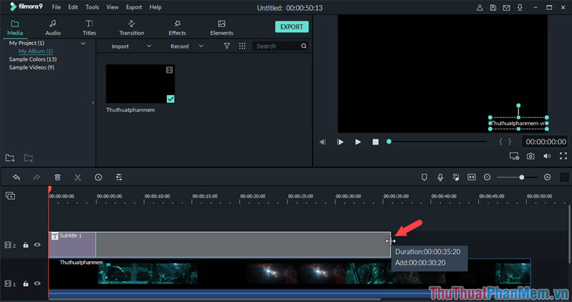Click the delete folder icon
Image resolution: width=572 pixels, height=302 pixels.
click(29, 158)
